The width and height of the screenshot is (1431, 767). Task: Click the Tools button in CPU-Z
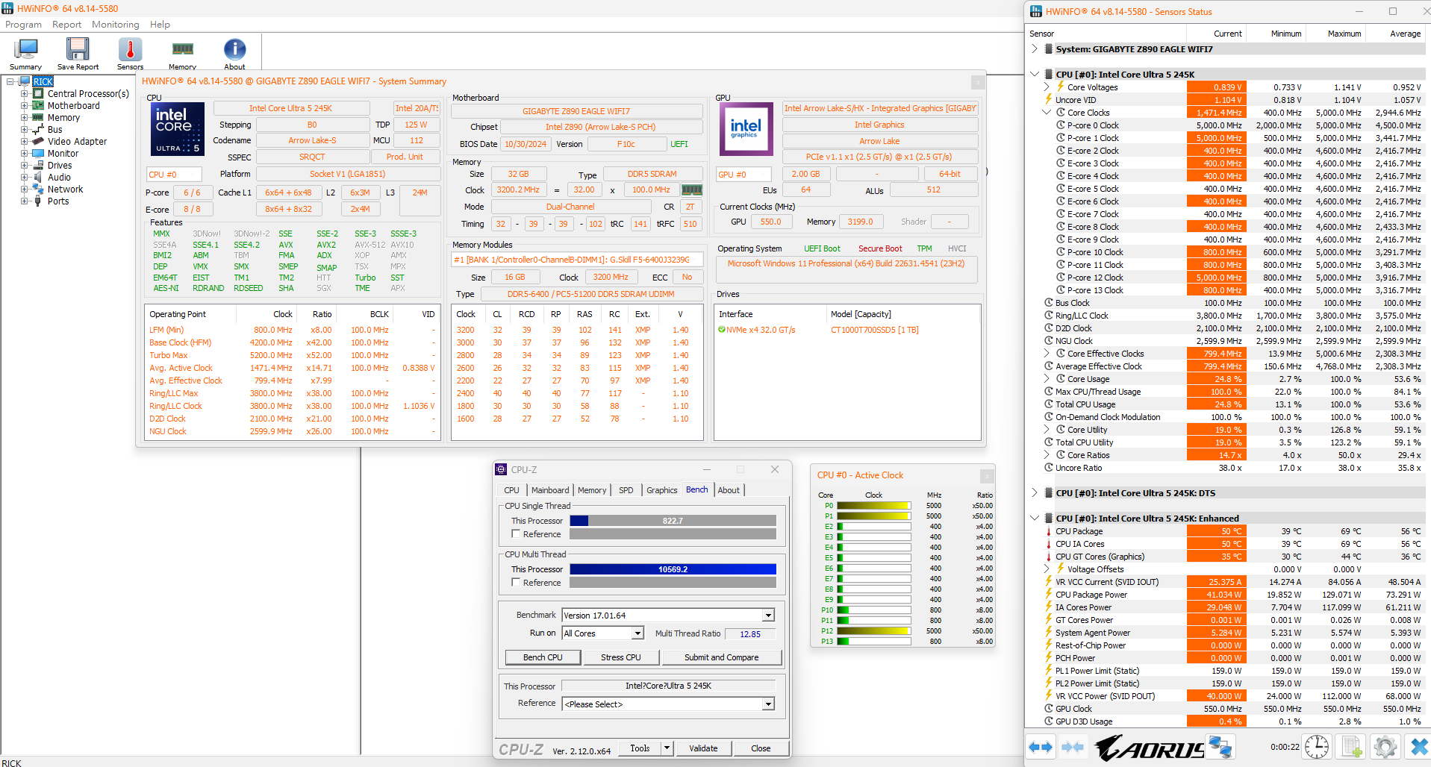tap(640, 748)
